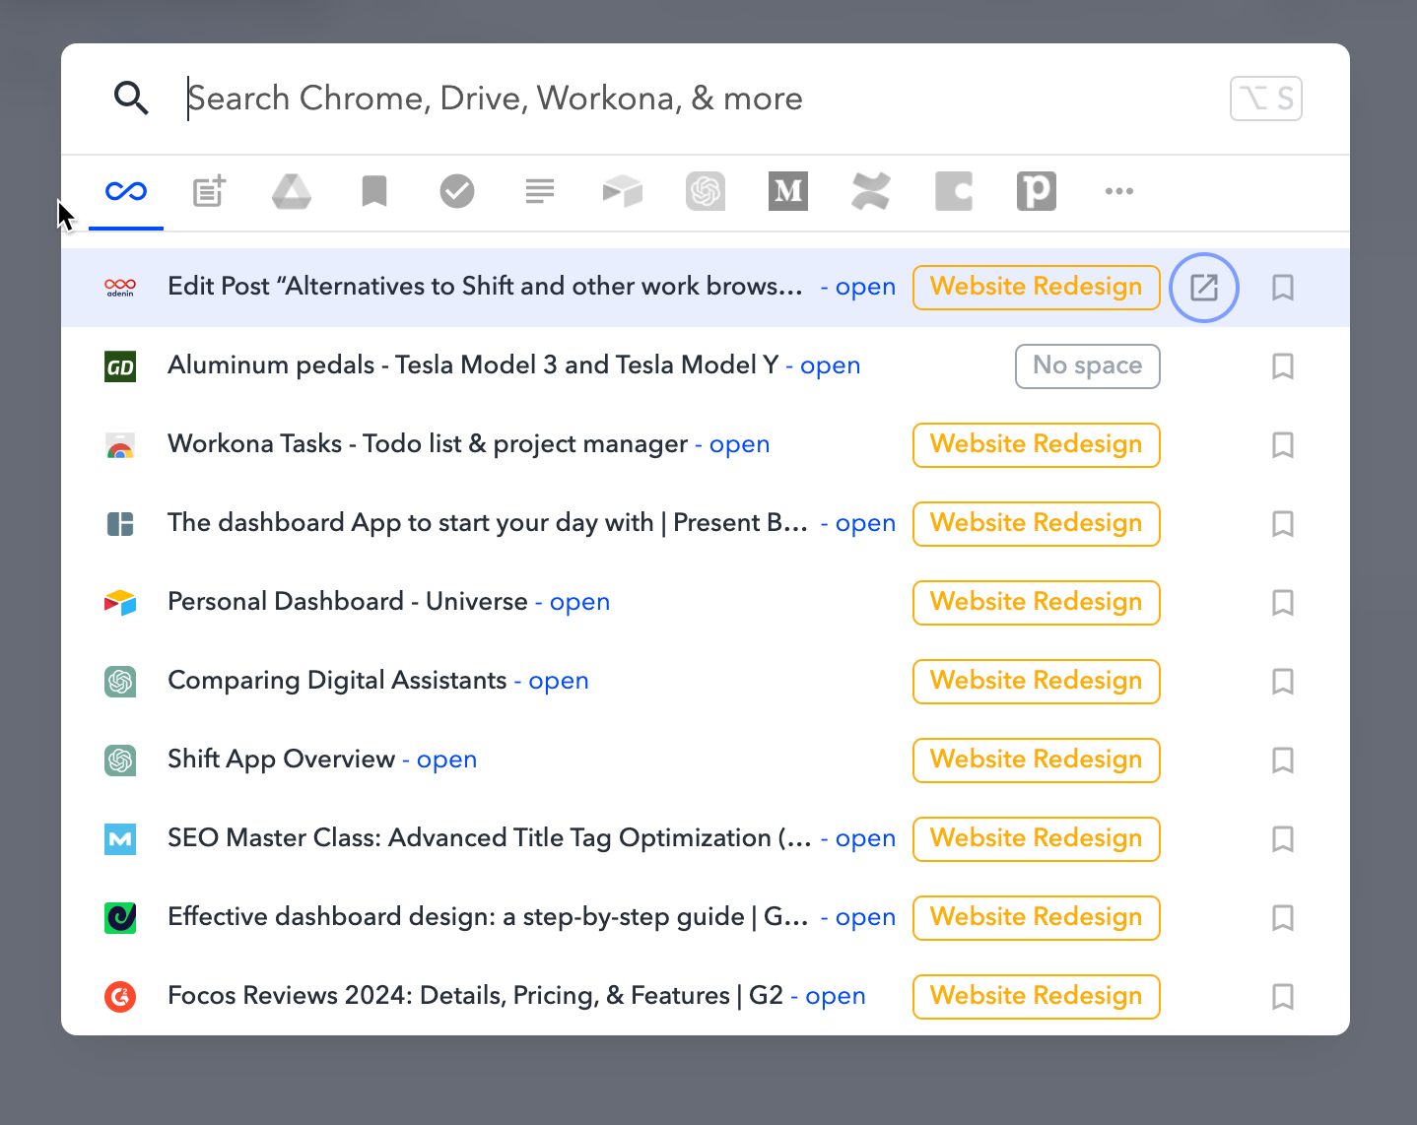Open 'Effective dashboard design' result

pos(488,917)
